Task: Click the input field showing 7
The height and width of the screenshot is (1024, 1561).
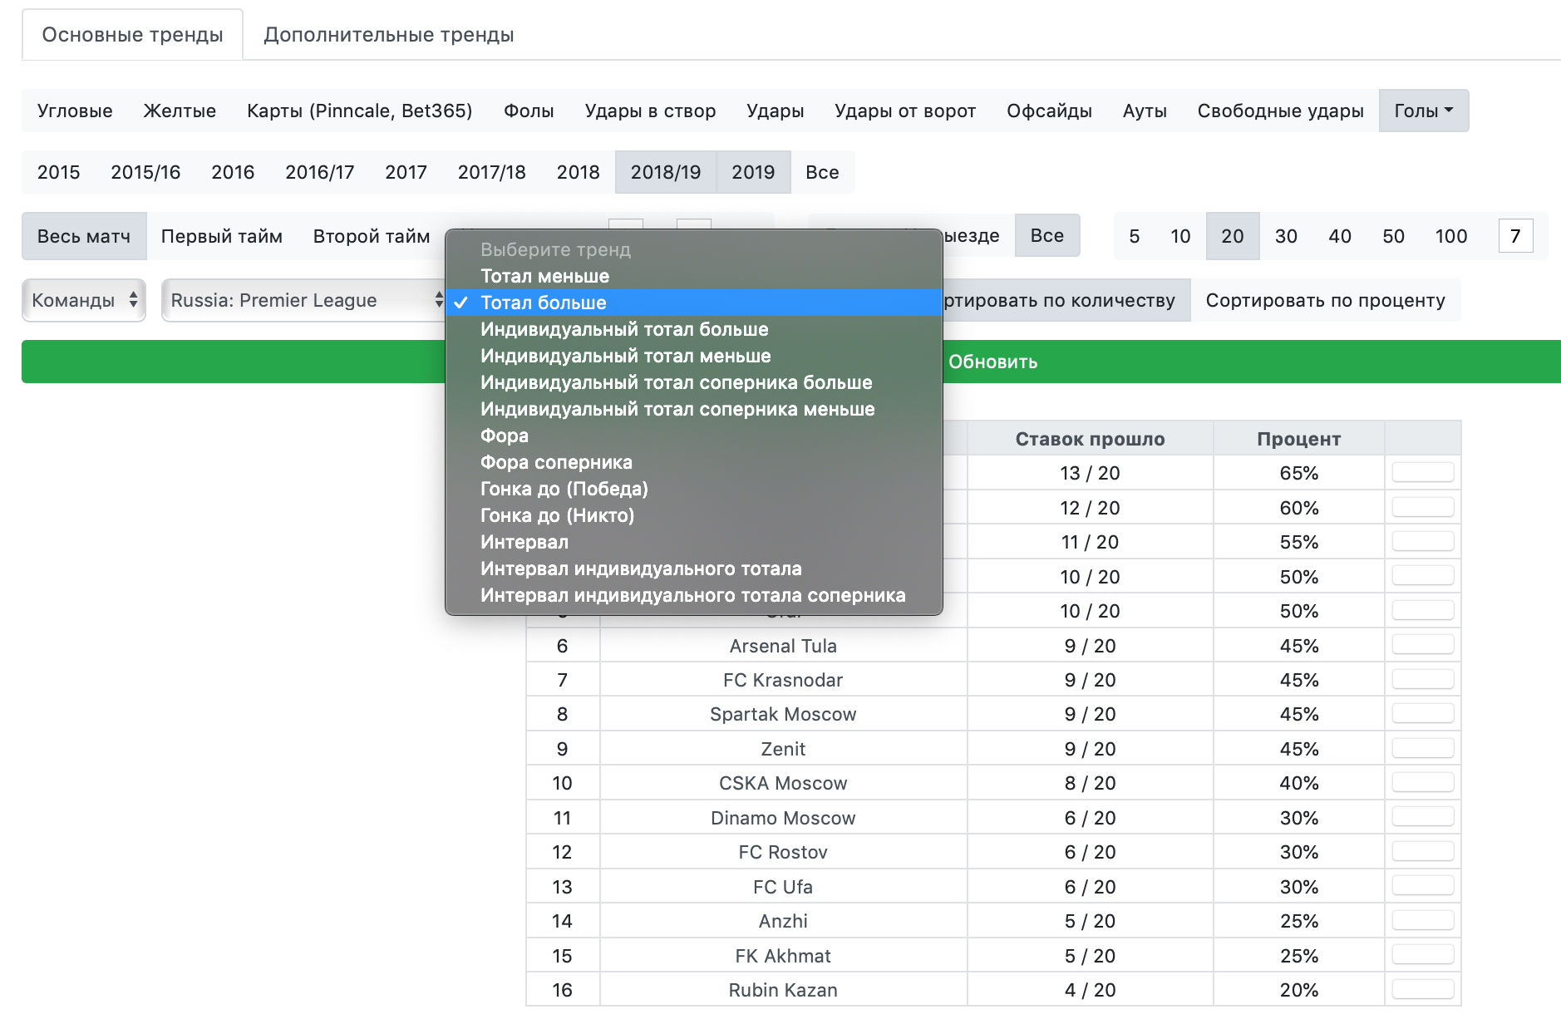Action: 1515,236
